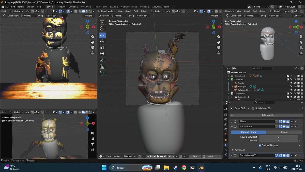
Task: Open the Playback dropdown in timeline
Action: (x=129, y=156)
